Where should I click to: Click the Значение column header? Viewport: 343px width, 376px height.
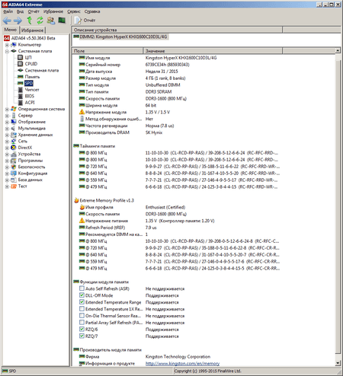click(x=213, y=51)
